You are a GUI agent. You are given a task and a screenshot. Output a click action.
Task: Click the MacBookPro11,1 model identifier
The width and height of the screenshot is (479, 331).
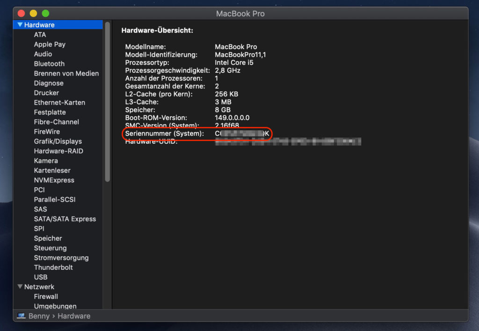[240, 55]
